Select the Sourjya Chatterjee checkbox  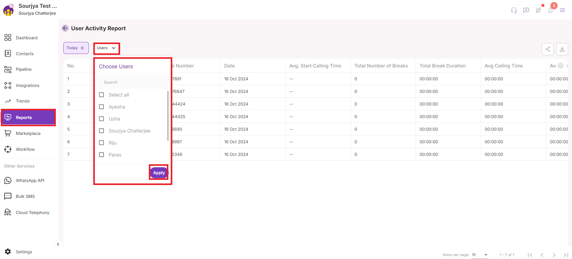point(101,131)
